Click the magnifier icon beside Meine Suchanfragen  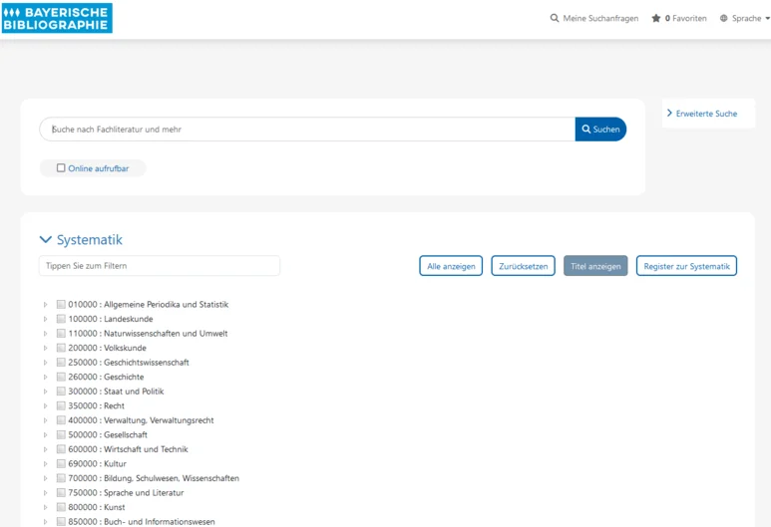point(555,18)
